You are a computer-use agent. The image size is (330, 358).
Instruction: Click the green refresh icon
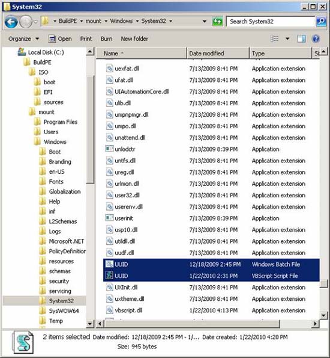coord(217,22)
